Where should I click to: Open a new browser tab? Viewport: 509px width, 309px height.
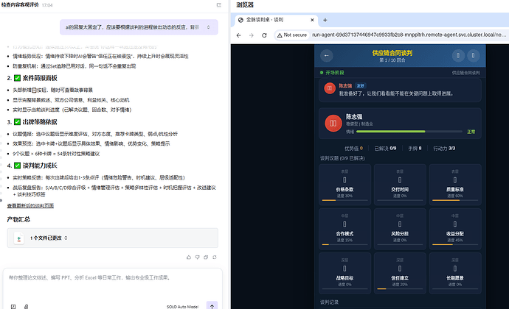(325, 20)
